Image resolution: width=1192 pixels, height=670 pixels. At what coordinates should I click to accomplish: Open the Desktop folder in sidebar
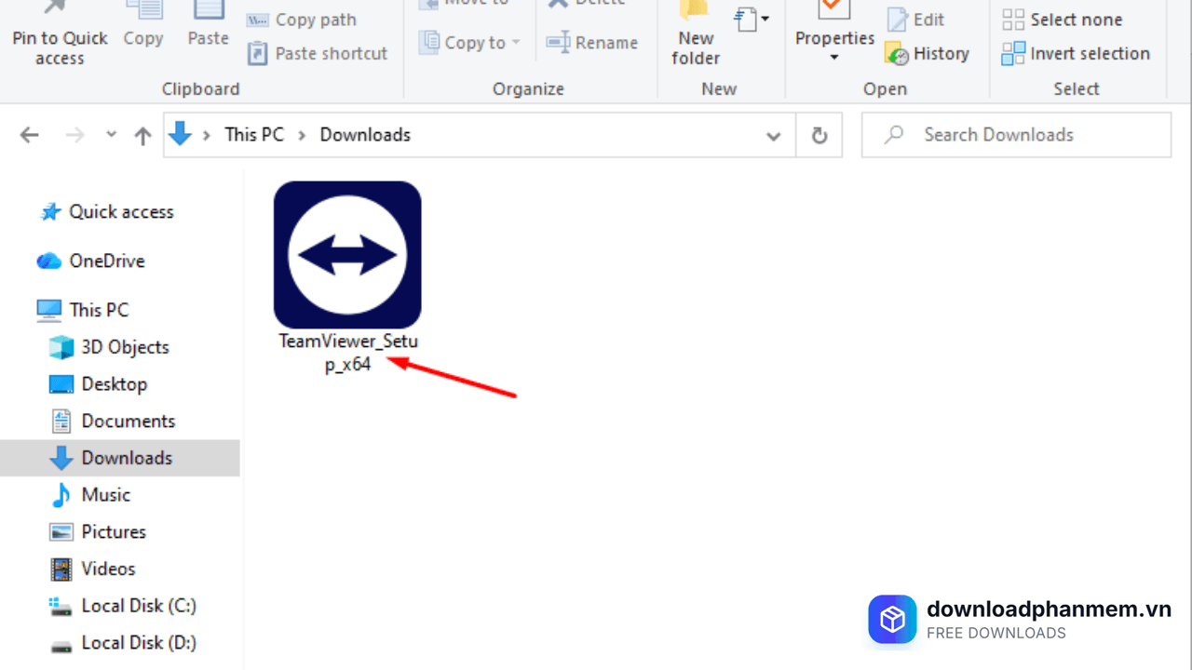coord(114,383)
